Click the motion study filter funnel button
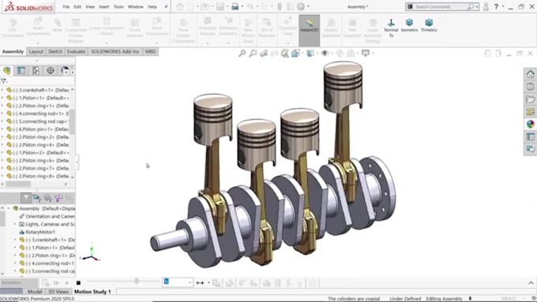Image resolution: width=537 pixels, height=302 pixels. tap(26, 198)
